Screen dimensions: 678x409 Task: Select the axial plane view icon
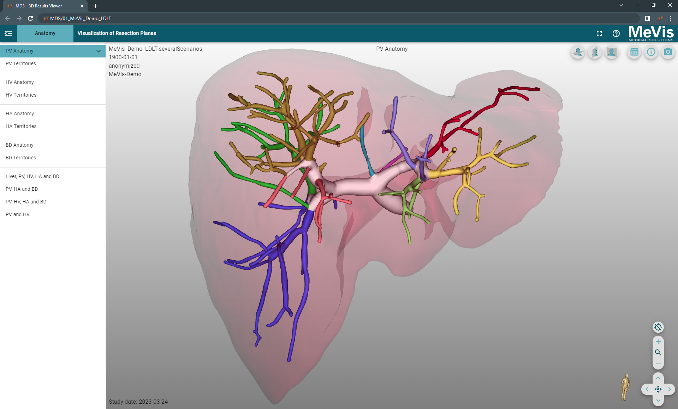point(578,52)
